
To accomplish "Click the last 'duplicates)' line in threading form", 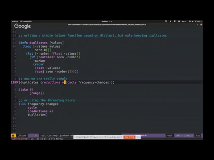I will [x=37, y=115].
